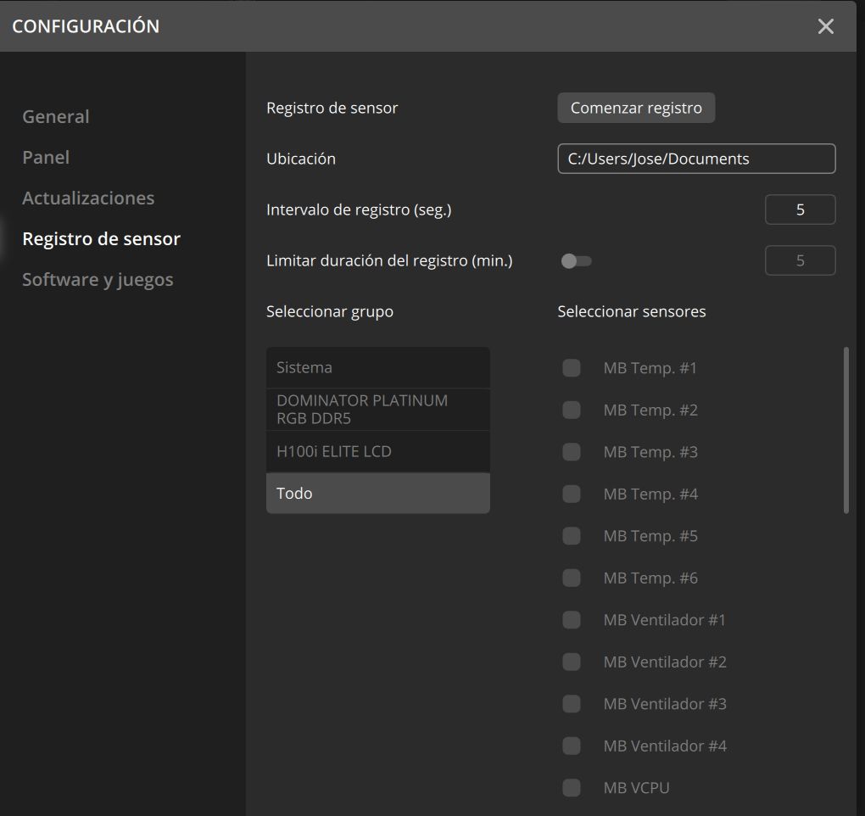Check the MB Ventilador #2 sensor
Screen dimensions: 865x816
tap(572, 662)
